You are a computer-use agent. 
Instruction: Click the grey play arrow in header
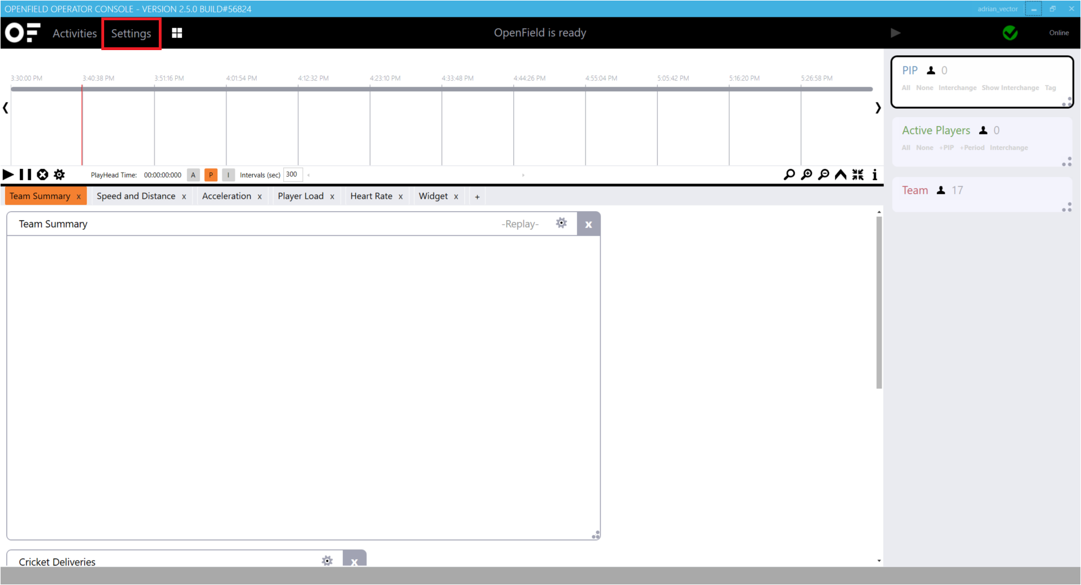click(895, 33)
